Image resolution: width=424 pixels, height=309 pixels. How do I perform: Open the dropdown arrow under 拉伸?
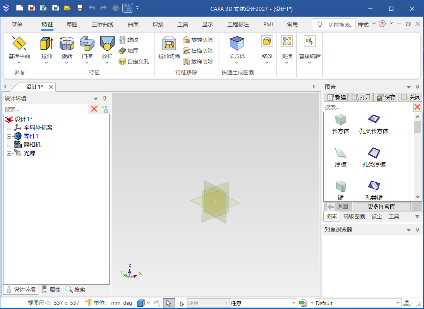pos(46,63)
